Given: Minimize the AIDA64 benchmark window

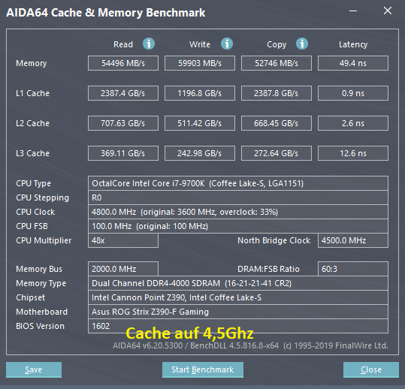Looking at the screenshot, I should tap(353, 11).
